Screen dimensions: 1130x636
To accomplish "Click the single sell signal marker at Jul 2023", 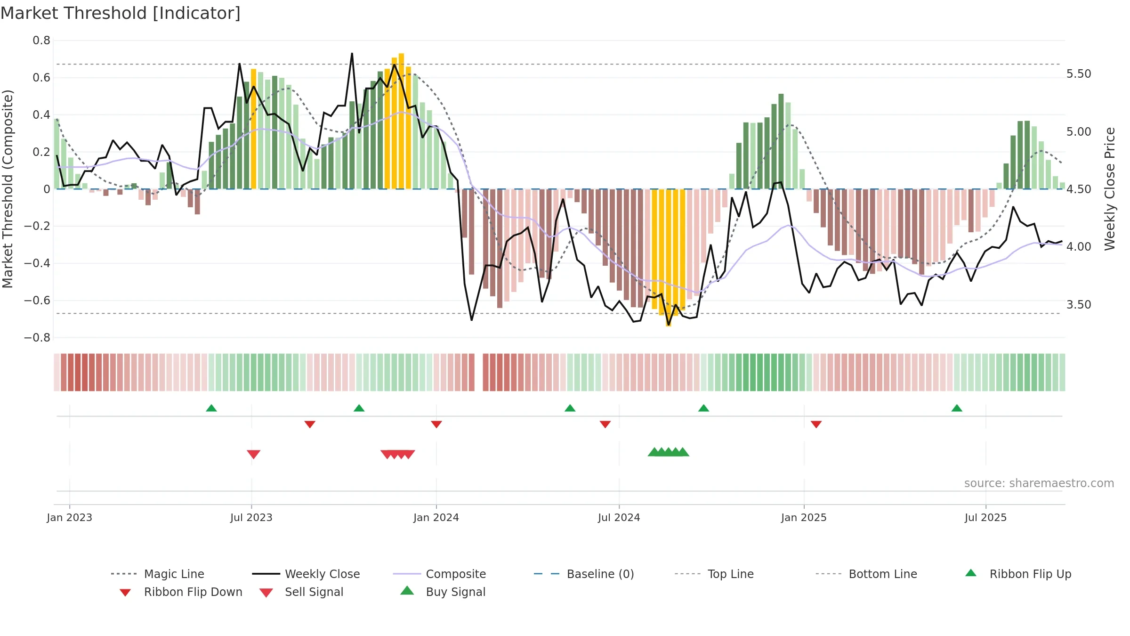I will click(x=254, y=454).
